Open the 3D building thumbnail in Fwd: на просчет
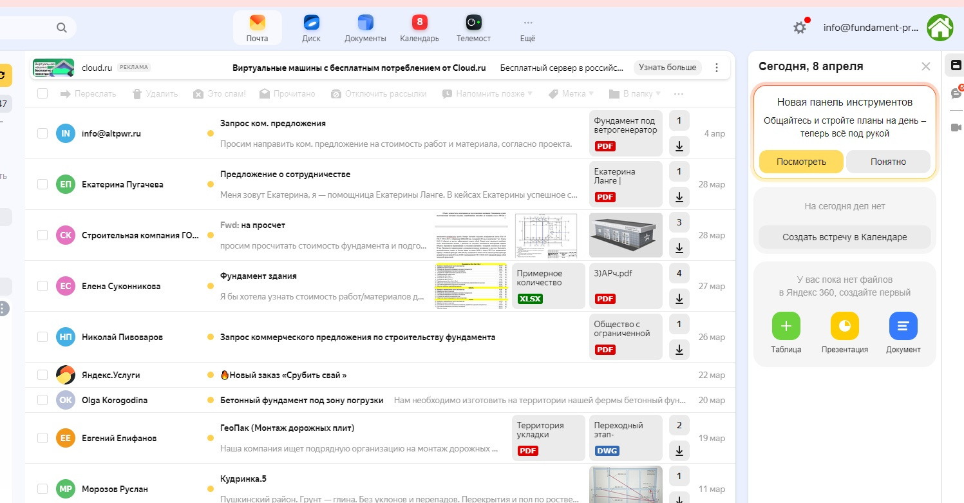The width and height of the screenshot is (964, 503). (x=626, y=235)
